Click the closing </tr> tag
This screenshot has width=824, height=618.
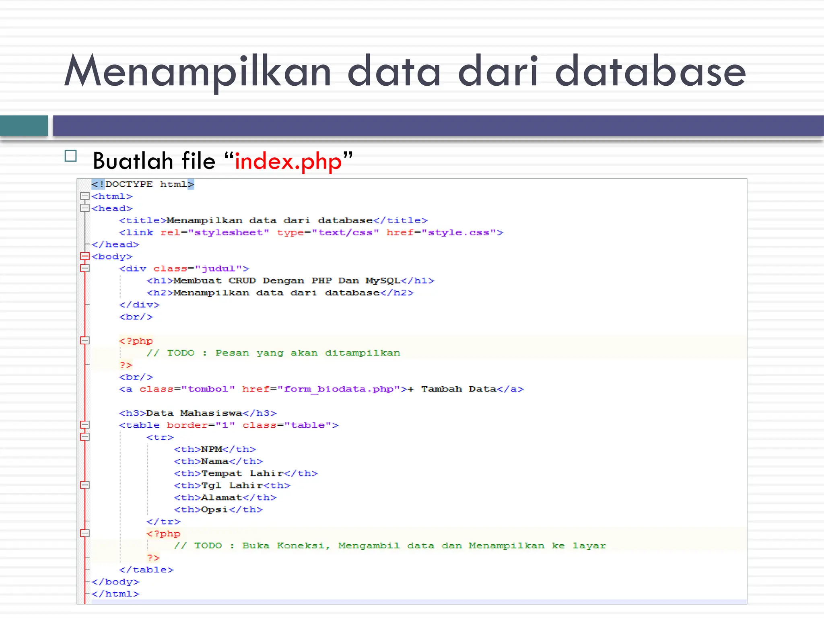tap(163, 522)
